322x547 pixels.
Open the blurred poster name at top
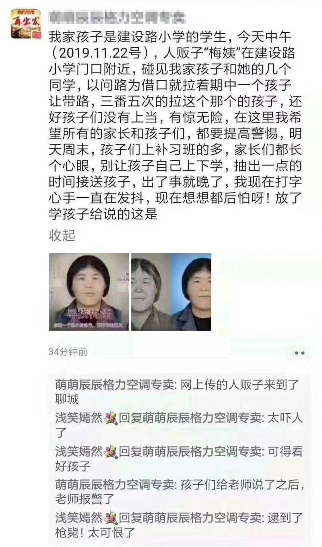(x=117, y=18)
